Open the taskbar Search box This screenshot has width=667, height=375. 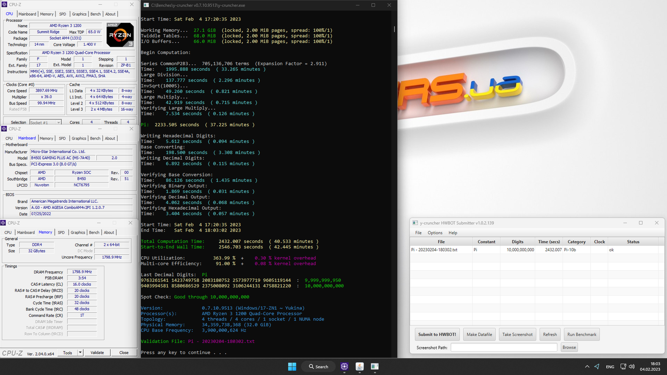coord(319,367)
